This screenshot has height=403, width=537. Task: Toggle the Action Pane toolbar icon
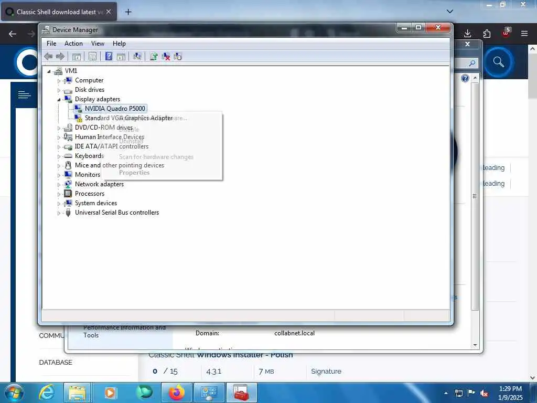(x=121, y=57)
